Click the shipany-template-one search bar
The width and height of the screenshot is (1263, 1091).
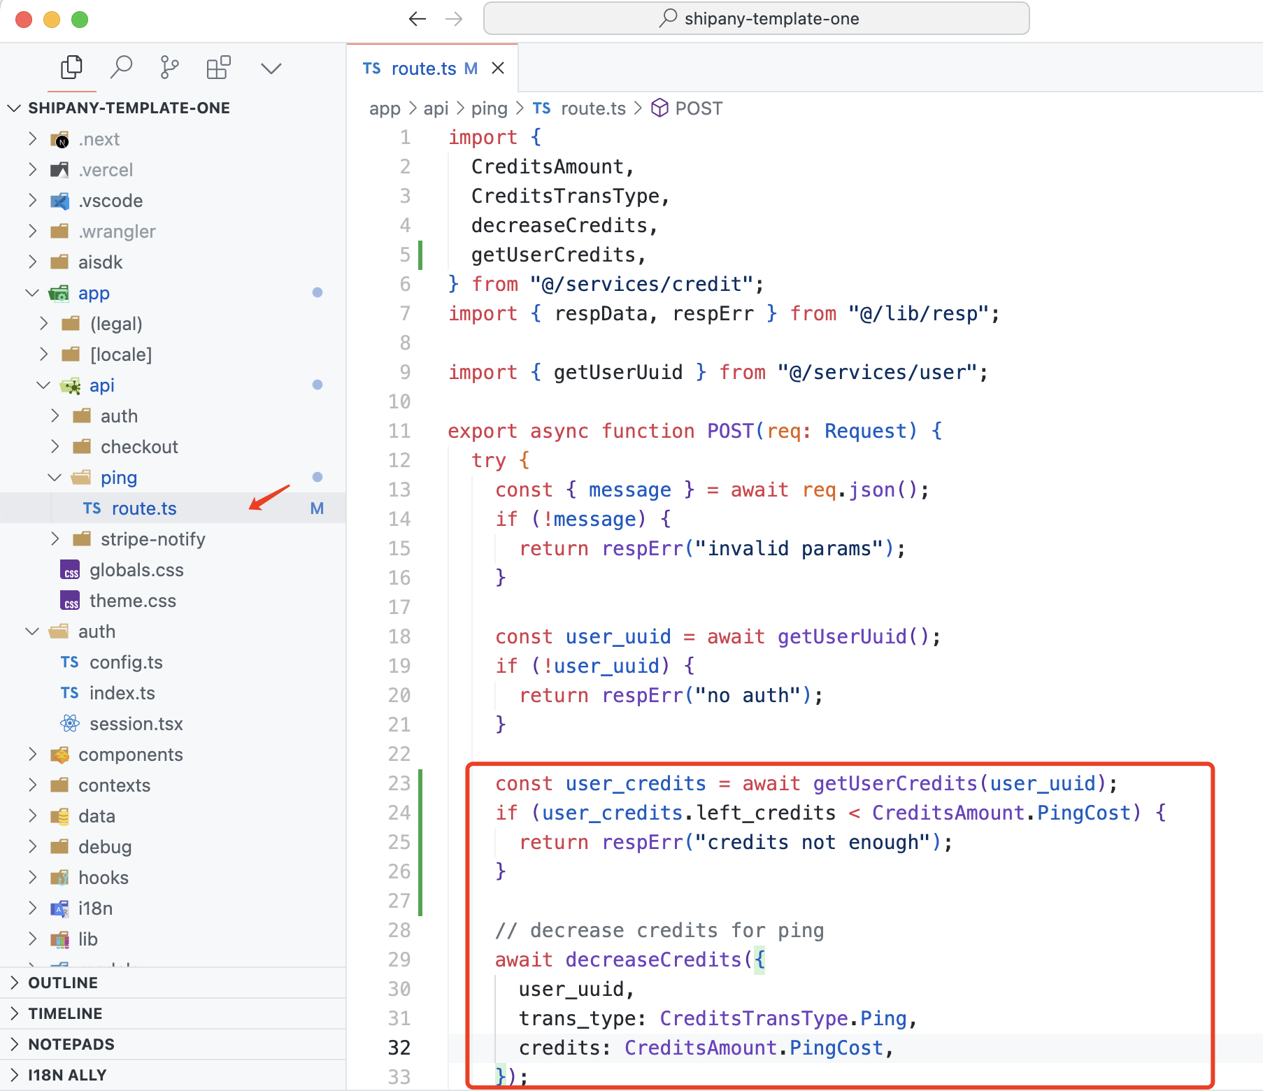click(756, 19)
